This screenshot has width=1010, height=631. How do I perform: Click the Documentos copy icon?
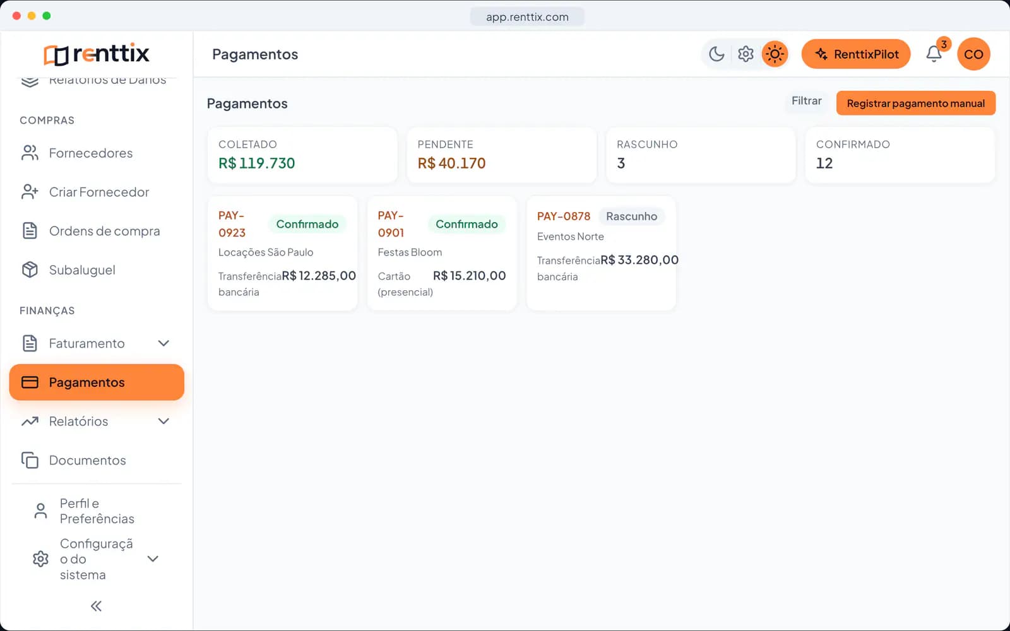coord(30,460)
